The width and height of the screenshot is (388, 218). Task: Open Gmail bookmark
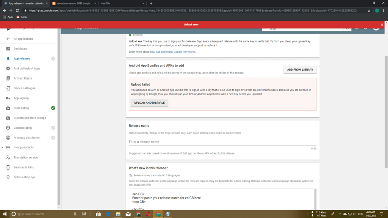(x=22, y=17)
